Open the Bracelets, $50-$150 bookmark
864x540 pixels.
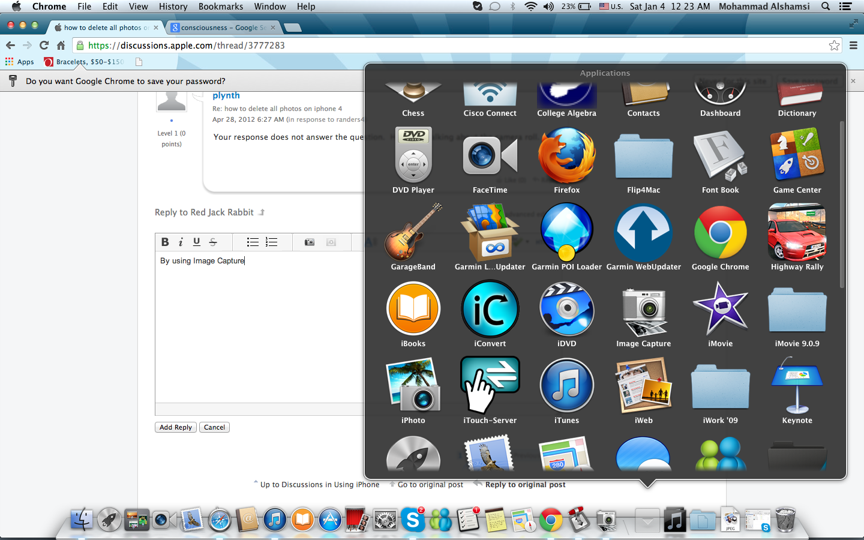(x=85, y=62)
